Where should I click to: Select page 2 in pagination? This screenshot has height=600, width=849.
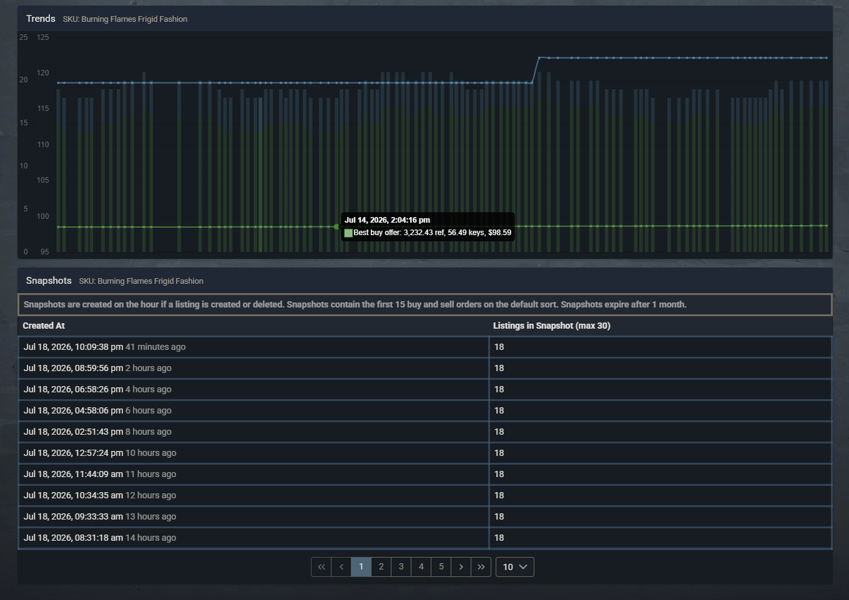[381, 567]
